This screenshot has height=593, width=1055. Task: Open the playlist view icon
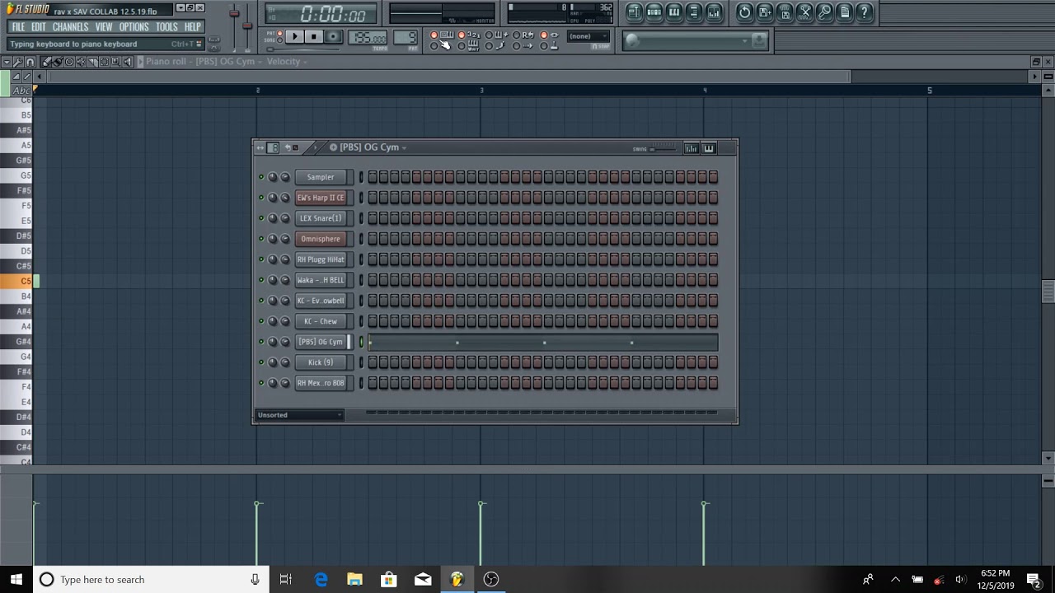(634, 12)
